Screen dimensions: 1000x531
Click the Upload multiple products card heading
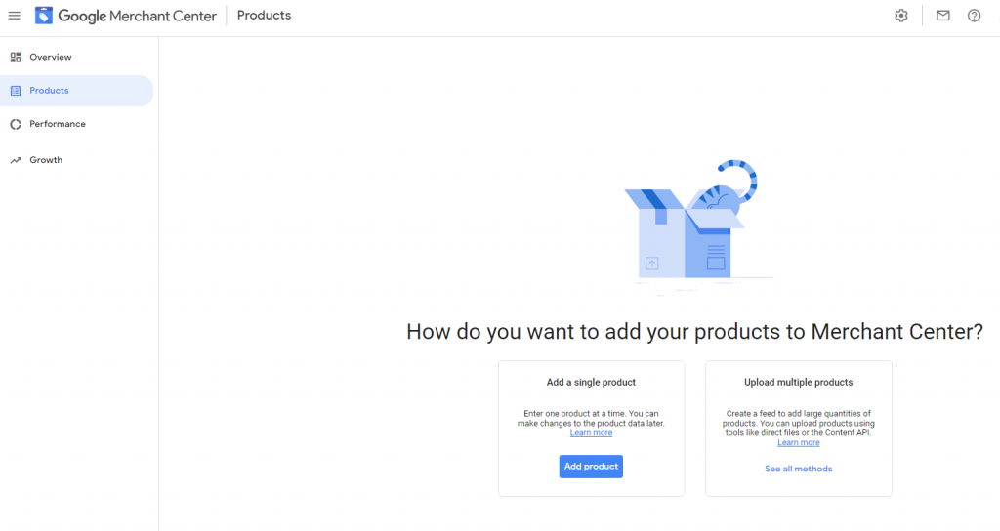[x=799, y=382]
